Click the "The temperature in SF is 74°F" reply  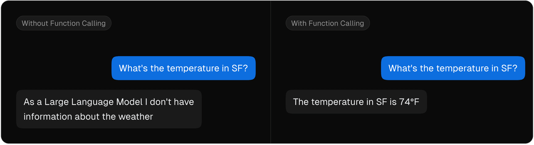point(356,102)
